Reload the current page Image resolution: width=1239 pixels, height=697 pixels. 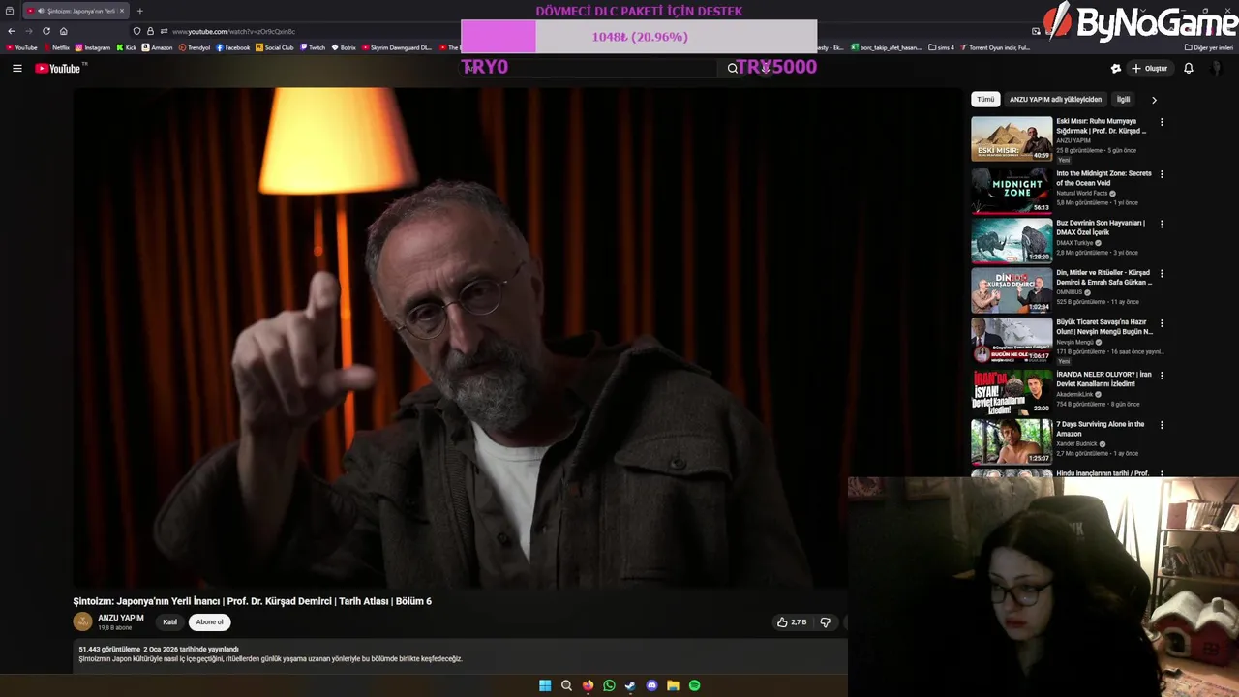click(x=45, y=31)
